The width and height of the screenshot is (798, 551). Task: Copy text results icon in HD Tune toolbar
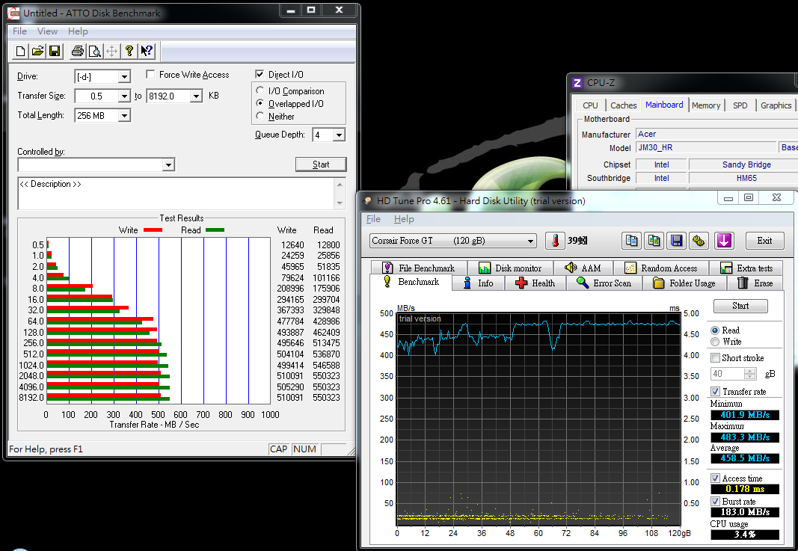(x=631, y=240)
